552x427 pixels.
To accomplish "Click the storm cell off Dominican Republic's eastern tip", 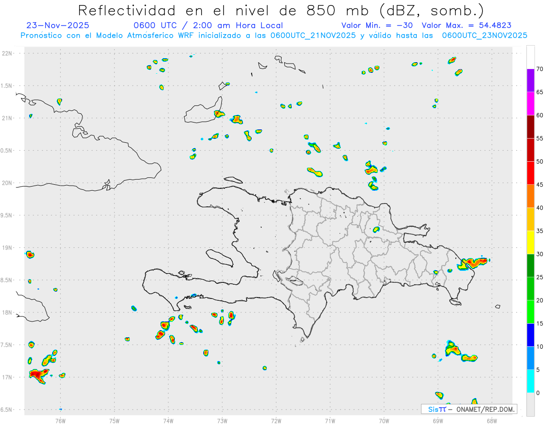I will click(x=474, y=263).
